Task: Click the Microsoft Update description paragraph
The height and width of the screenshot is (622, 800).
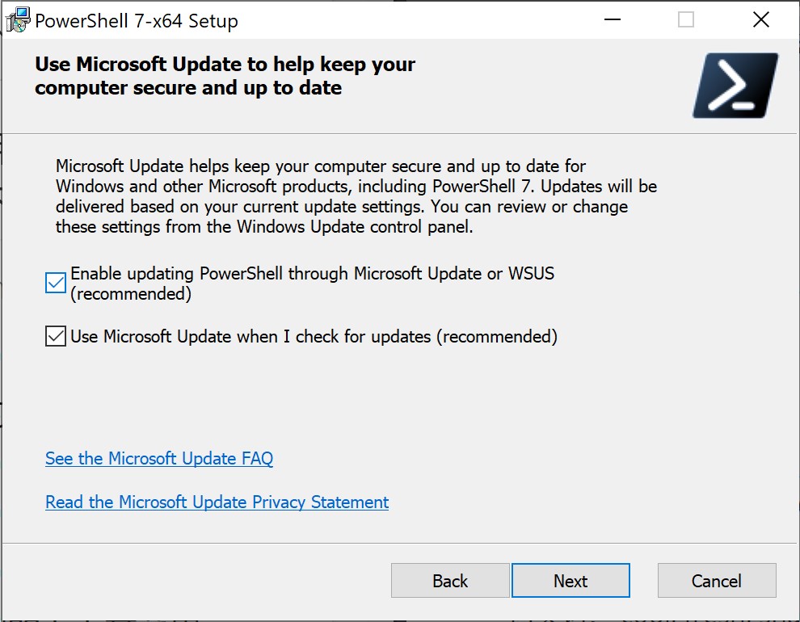Action: coord(356,197)
